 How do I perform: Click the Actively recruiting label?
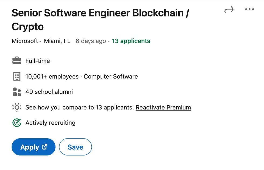[50, 123]
